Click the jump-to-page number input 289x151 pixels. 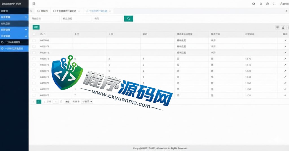[56, 102]
